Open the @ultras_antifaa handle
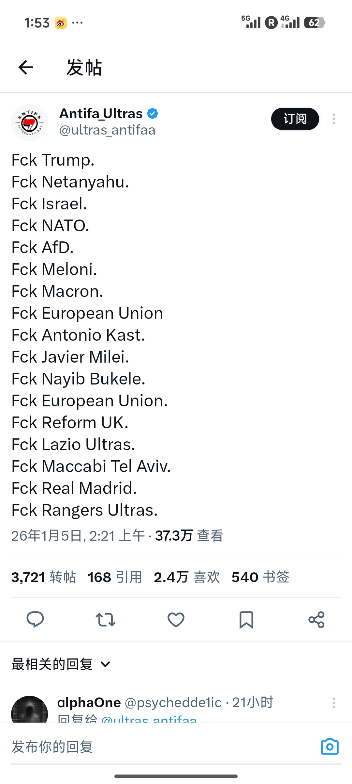 (107, 130)
